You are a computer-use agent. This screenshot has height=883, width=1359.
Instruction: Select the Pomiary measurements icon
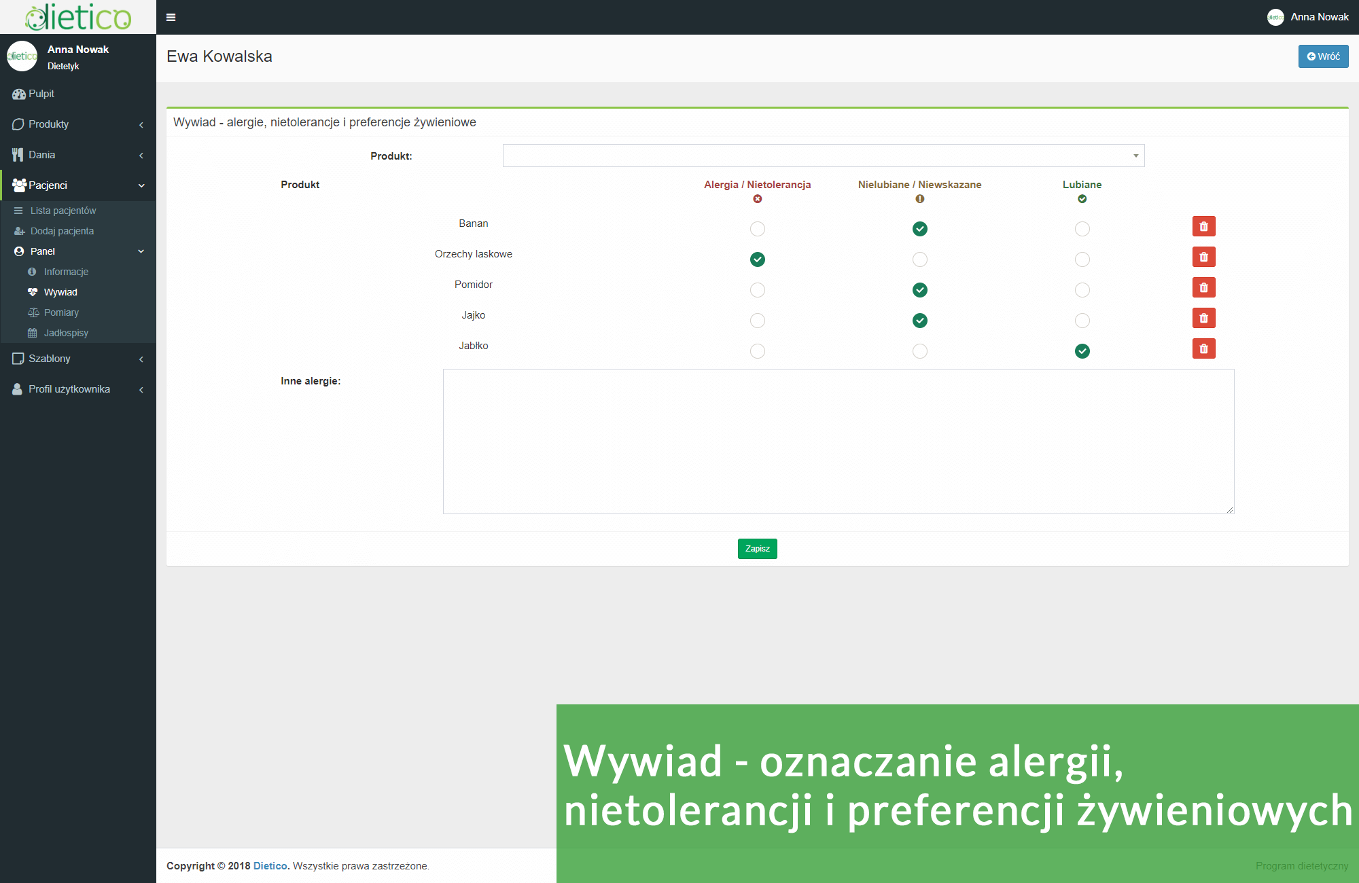33,312
